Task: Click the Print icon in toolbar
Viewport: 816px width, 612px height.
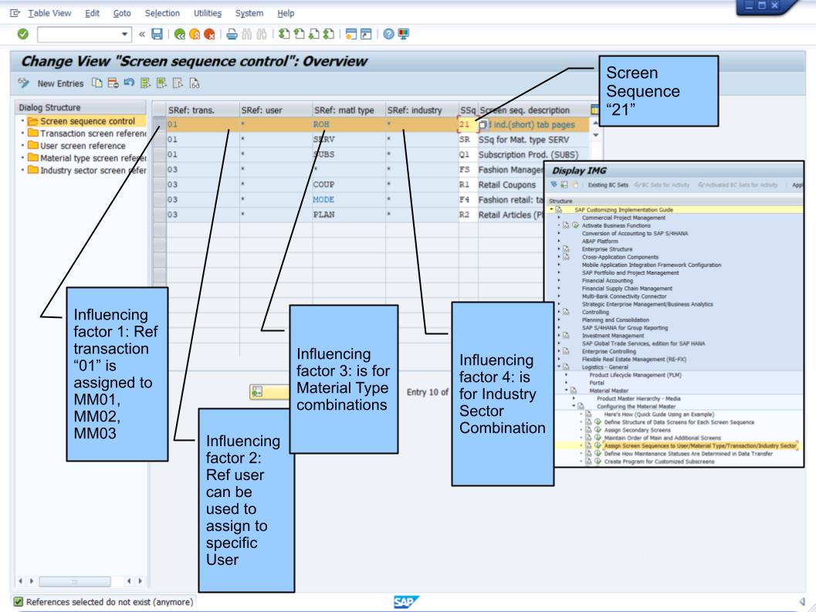Action: 232,35
